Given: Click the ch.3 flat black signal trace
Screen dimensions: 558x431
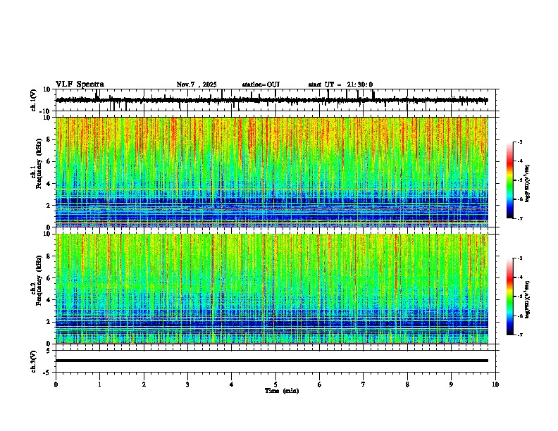Looking at the screenshot, I should 272,361.
